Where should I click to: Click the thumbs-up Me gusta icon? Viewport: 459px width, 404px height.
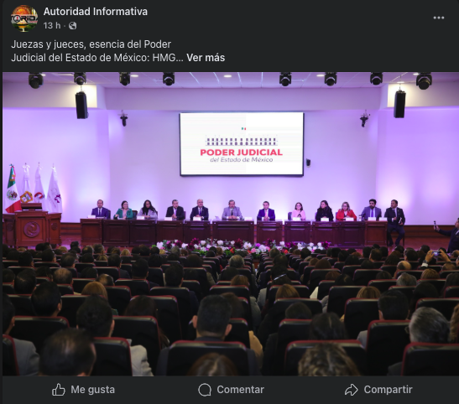point(59,390)
